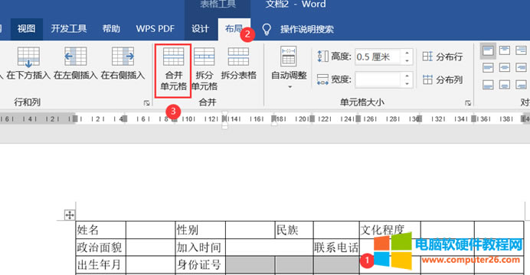Click the 性别 table cell

[x=201, y=230]
